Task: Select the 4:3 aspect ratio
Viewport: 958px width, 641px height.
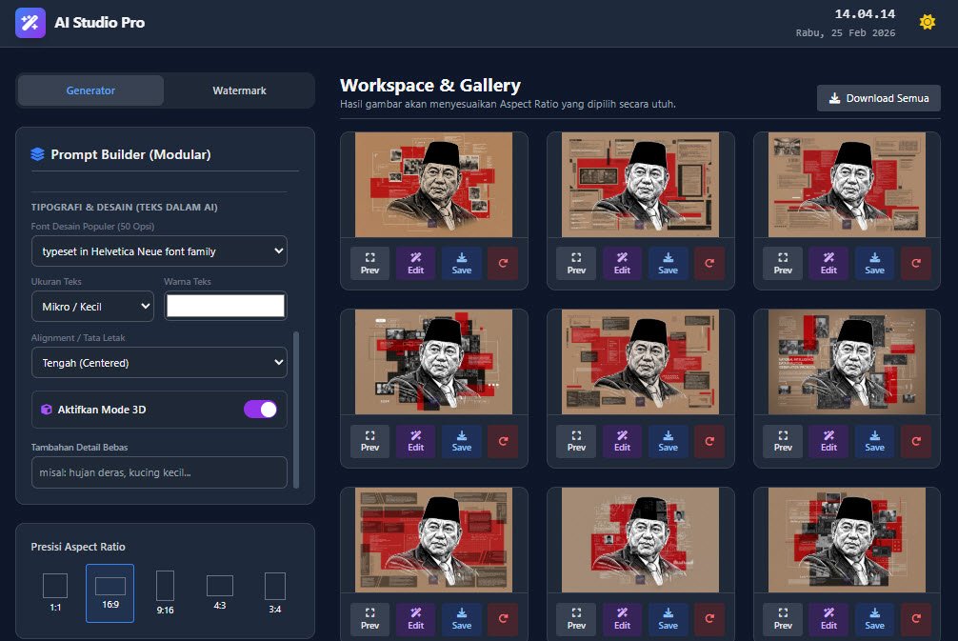Action: [220, 592]
